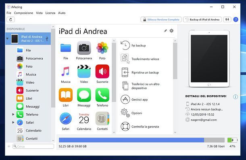The image size is (246, 160).
Task: Collapse the iPad di Andrea device tree
Action: pyautogui.click(x=7, y=39)
